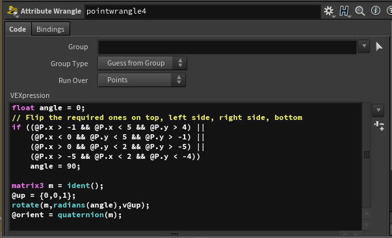Image resolution: width=392 pixels, height=238 pixels.
Task: Switch to the Code tab
Action: click(18, 29)
